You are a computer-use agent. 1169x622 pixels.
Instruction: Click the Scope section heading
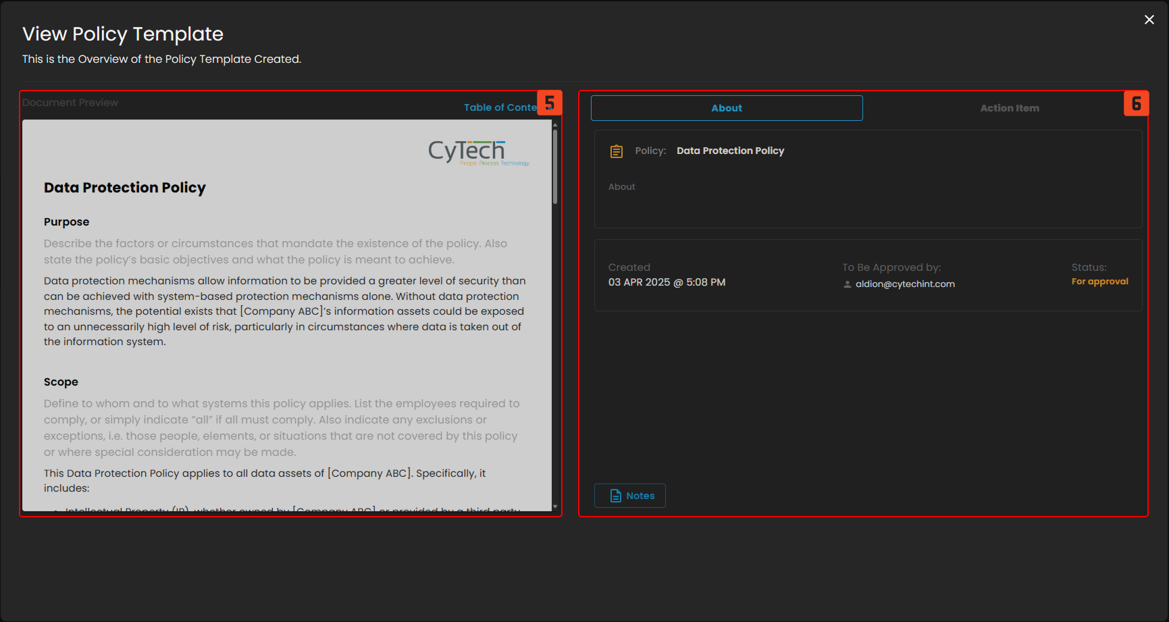(x=61, y=382)
